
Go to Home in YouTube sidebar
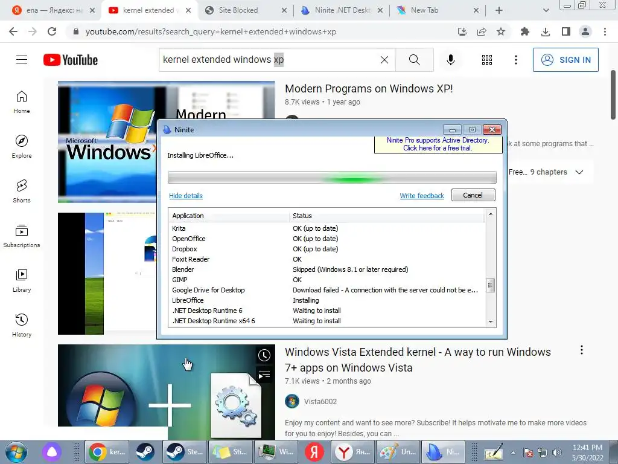[22, 102]
